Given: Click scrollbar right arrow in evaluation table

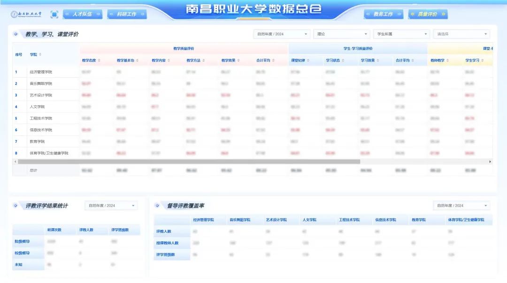Looking at the screenshot, I should click(x=490, y=162).
